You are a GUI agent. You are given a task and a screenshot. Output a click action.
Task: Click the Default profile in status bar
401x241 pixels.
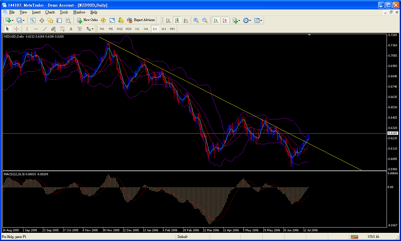[x=182, y=237]
